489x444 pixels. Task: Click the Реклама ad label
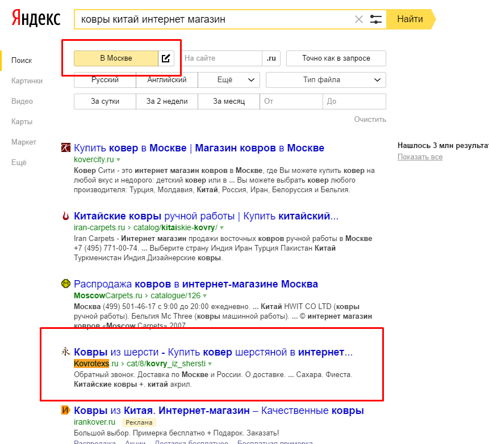click(139, 422)
